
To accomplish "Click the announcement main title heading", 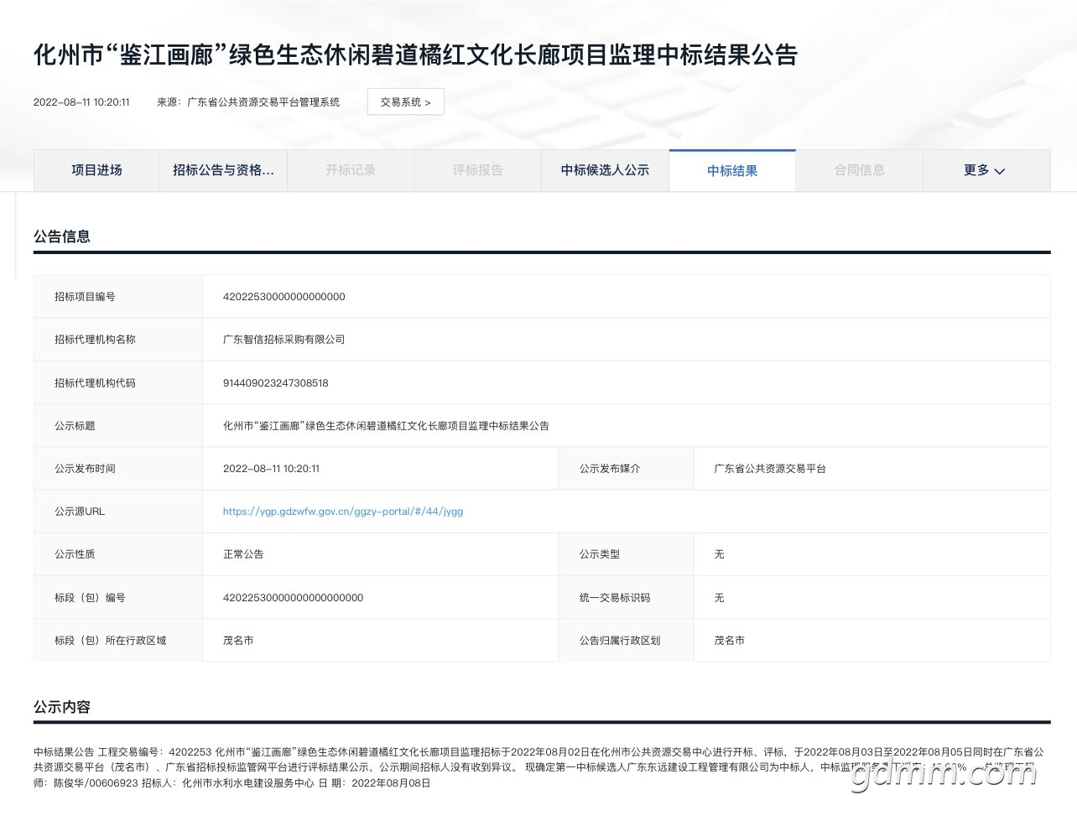I will coord(415,55).
